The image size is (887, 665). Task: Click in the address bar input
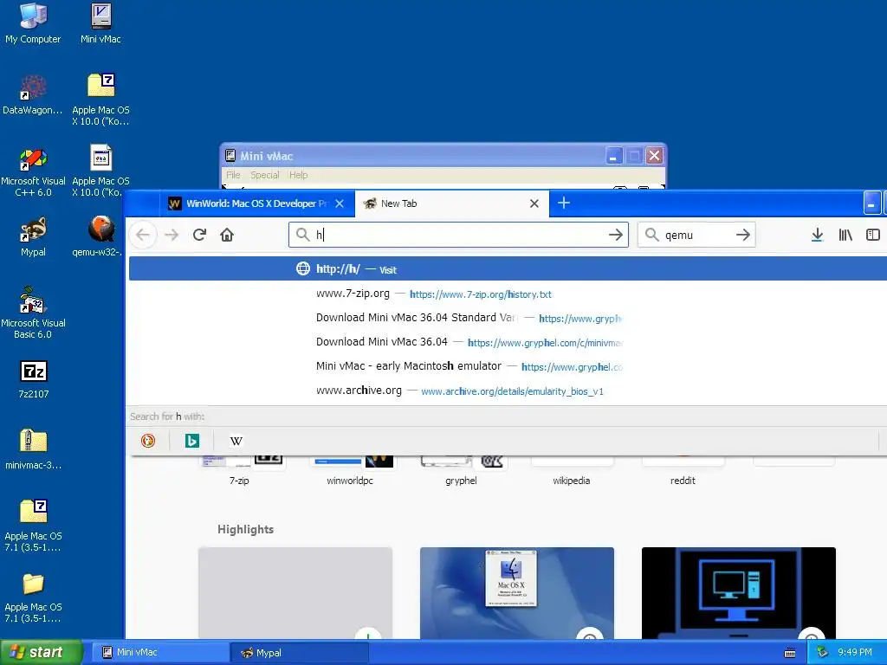pyautogui.click(x=458, y=235)
